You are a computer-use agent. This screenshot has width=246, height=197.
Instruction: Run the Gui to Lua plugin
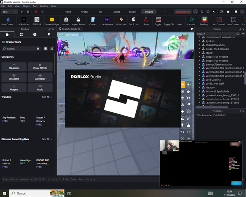pyautogui.click(x=121, y=21)
